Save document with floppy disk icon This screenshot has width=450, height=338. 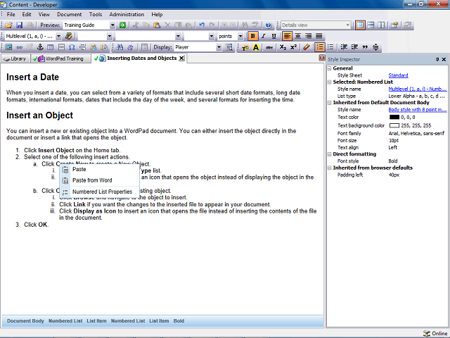coord(19,25)
